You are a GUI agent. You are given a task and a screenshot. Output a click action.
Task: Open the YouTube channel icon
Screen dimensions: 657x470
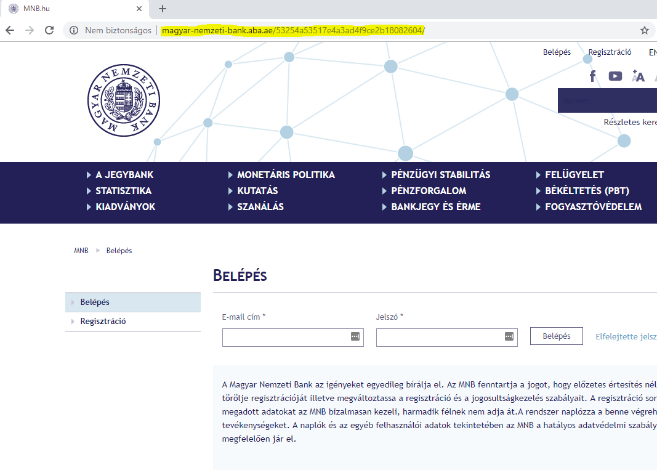(x=615, y=76)
